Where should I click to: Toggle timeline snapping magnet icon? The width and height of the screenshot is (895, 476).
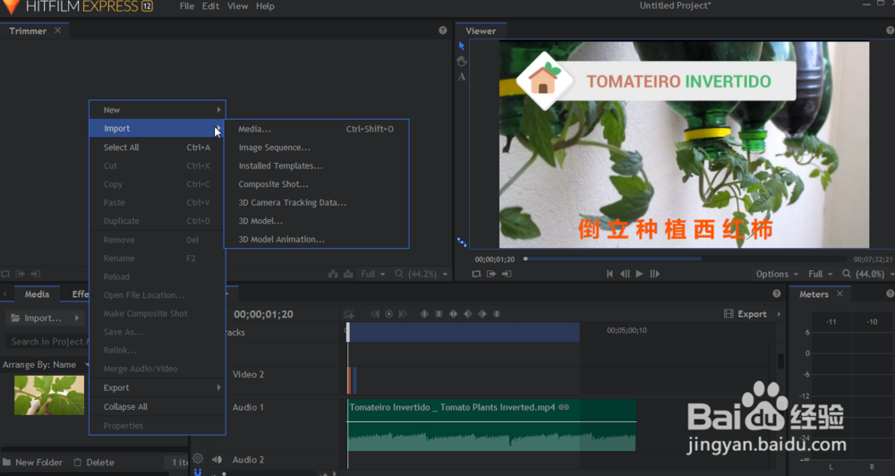click(x=198, y=472)
